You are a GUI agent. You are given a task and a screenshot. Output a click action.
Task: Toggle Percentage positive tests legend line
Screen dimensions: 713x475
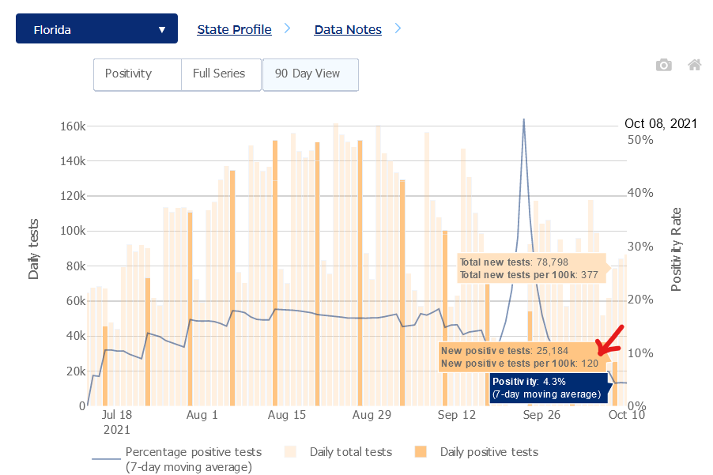(x=107, y=458)
